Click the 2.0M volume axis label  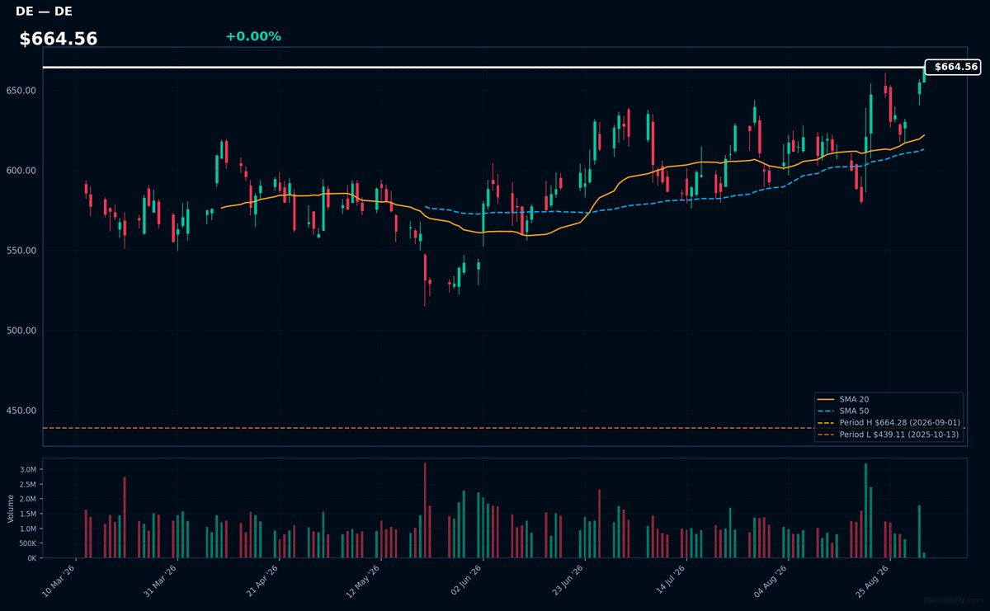coord(28,499)
